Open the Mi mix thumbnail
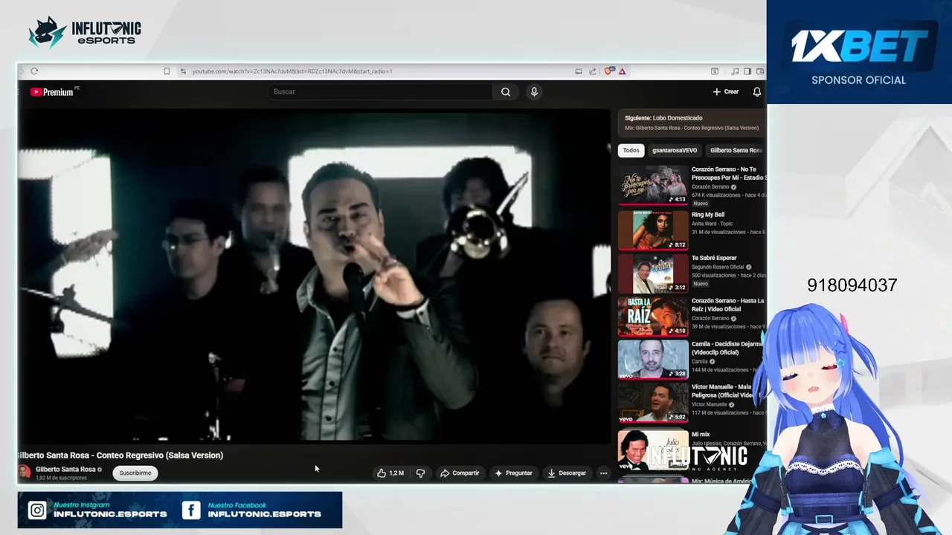952x535 pixels. 653,449
